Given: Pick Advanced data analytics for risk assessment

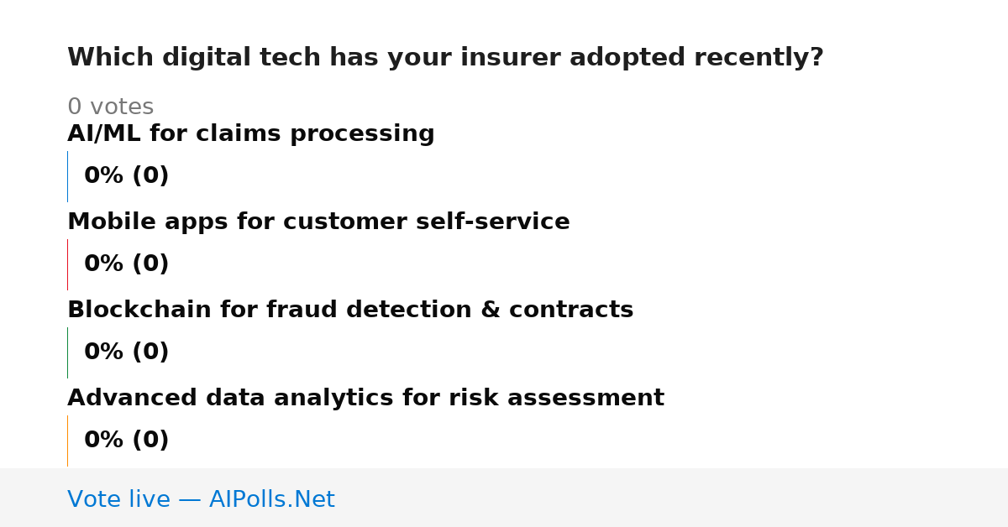Looking at the screenshot, I should click(365, 399).
